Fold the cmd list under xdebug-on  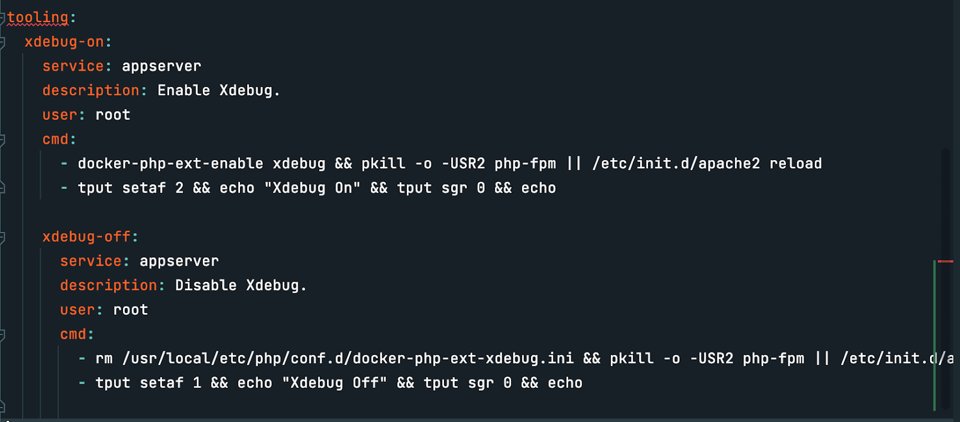click(x=2, y=140)
